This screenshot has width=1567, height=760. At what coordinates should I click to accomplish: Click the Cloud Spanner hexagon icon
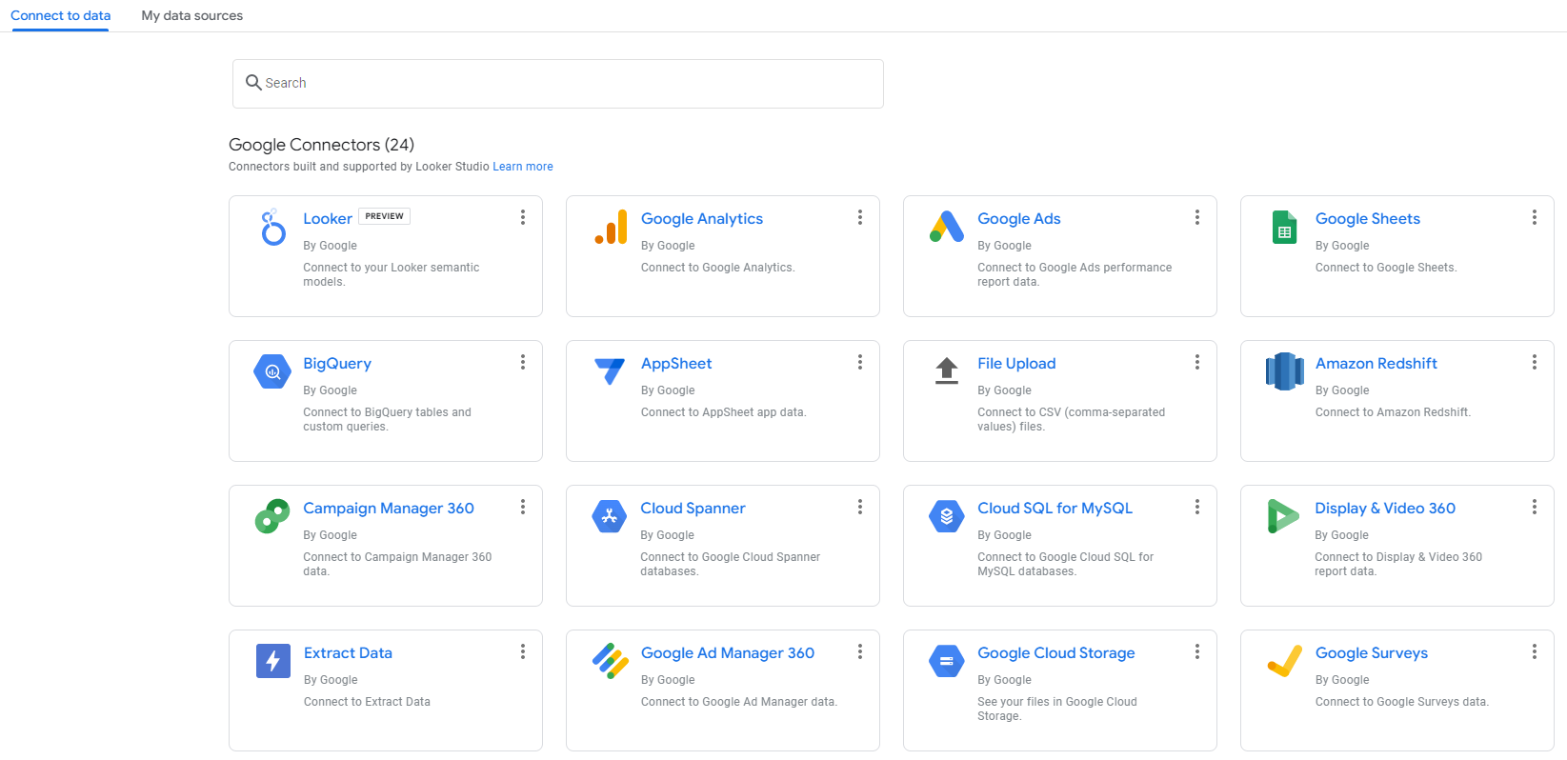[610, 516]
